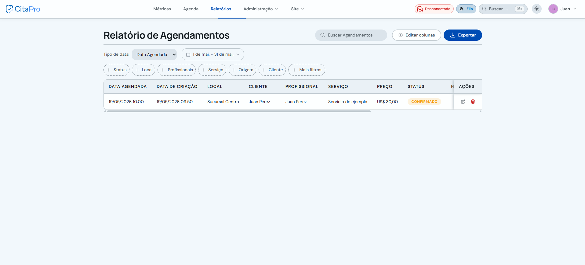Screen dimensions: 585x265
Task: Click the CitaPro logo
Action: 23,9
